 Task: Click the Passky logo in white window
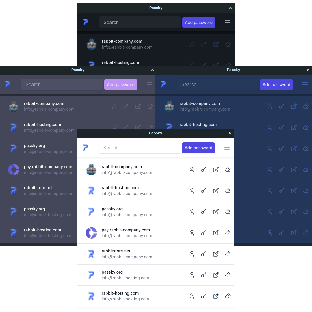86,148
